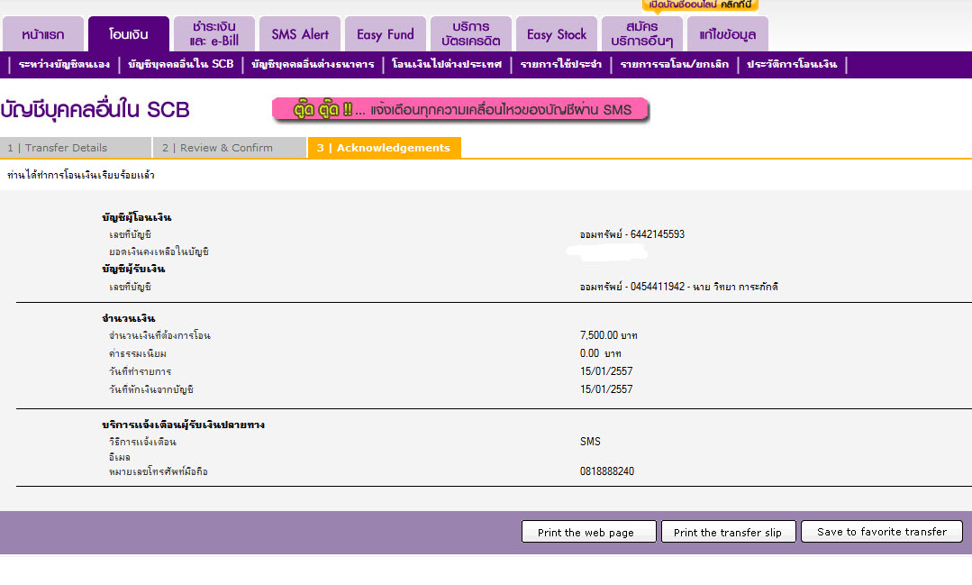Click the ยอดเงินคงเหลือในบัญชี label
Screen dimensions: 972x585
click(159, 251)
